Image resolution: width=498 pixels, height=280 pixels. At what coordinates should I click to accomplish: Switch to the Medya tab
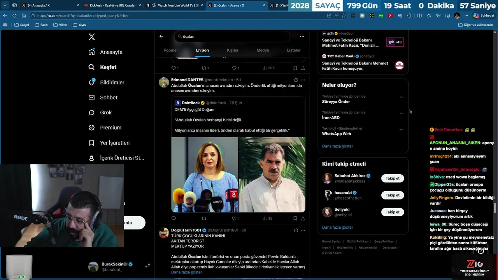tap(263, 50)
